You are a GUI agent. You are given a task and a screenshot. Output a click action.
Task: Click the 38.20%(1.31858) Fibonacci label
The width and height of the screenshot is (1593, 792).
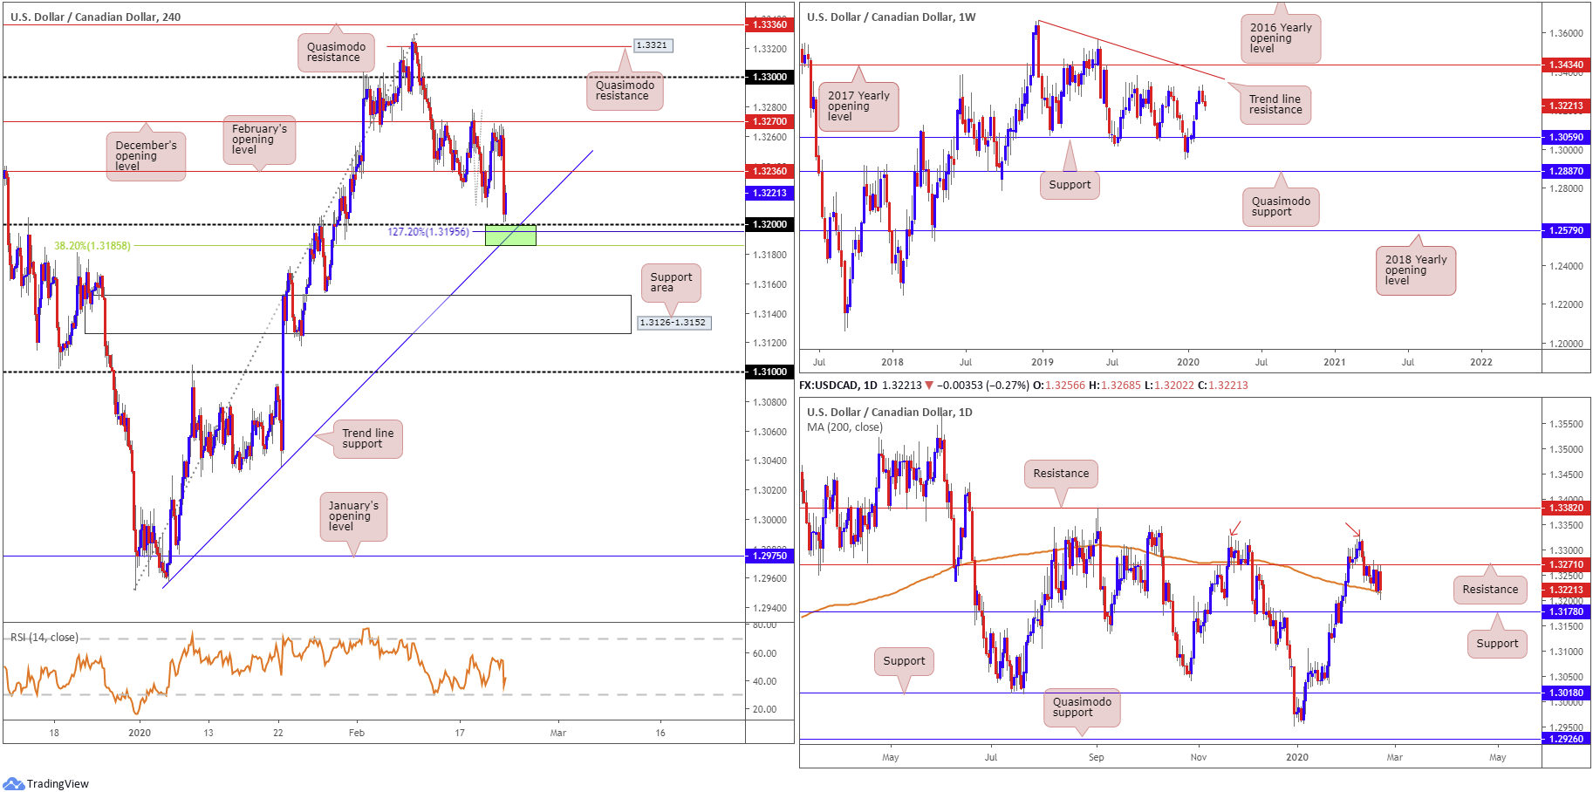(92, 246)
